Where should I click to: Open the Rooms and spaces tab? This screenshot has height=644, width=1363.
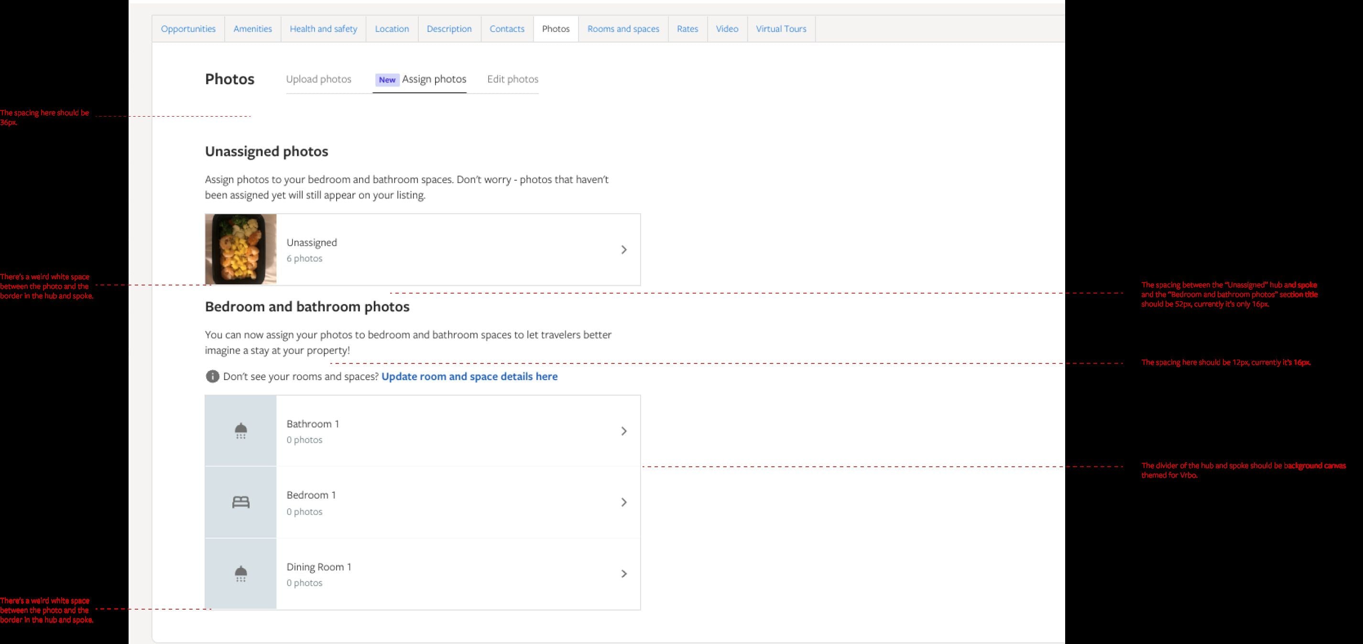pos(623,29)
